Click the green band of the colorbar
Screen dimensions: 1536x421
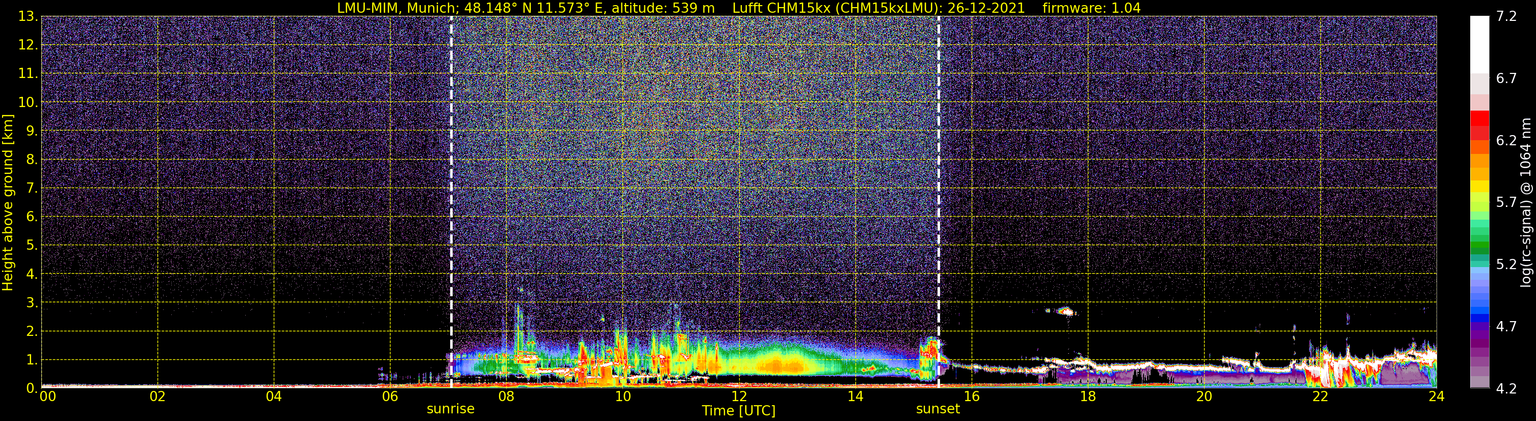tap(1479, 245)
